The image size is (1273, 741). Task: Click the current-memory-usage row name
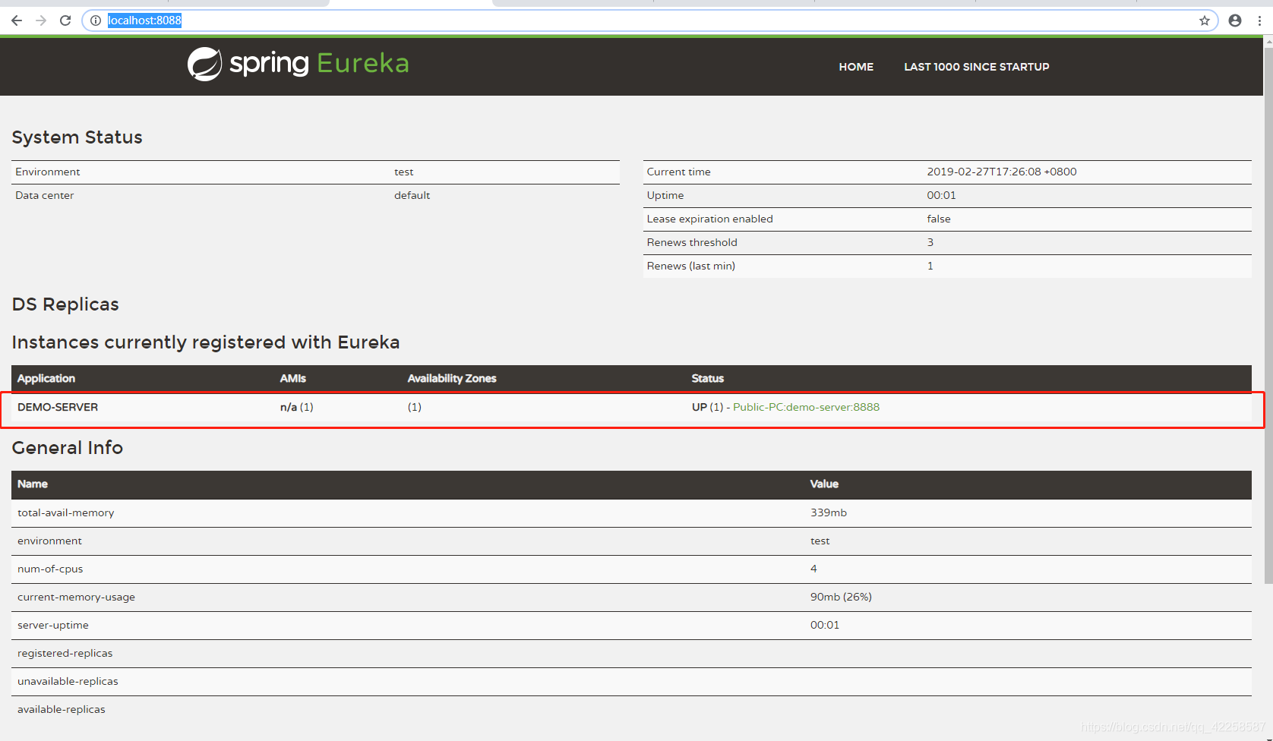[x=76, y=598]
